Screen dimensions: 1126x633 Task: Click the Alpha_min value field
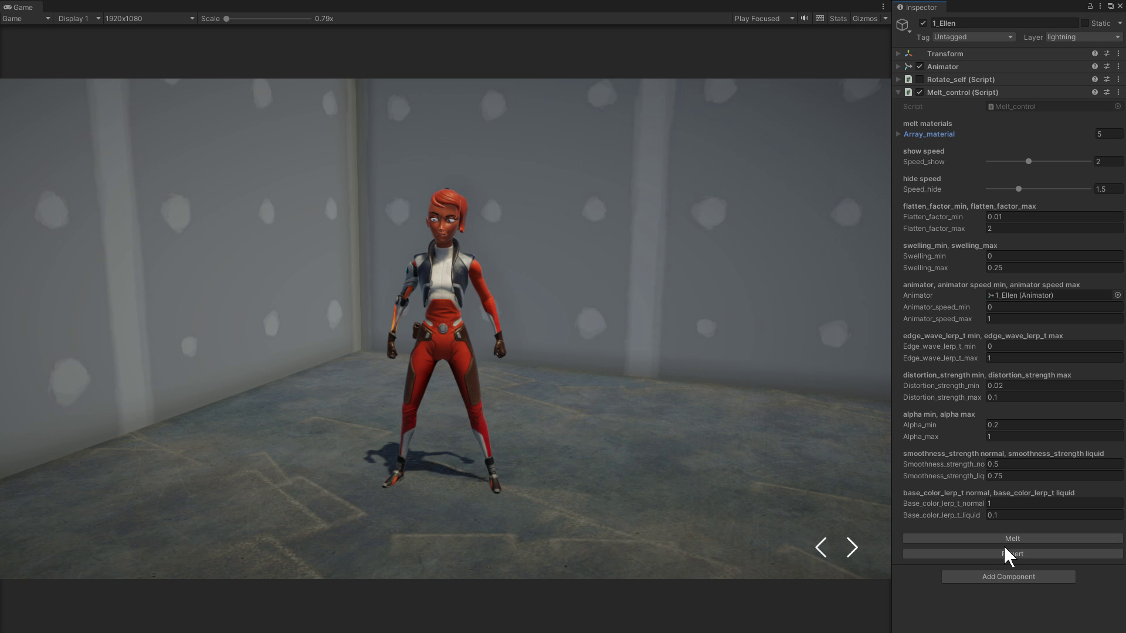1054,424
